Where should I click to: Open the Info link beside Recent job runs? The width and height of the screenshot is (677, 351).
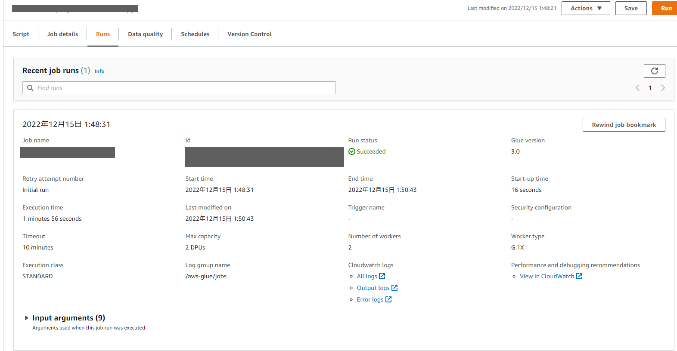click(99, 71)
